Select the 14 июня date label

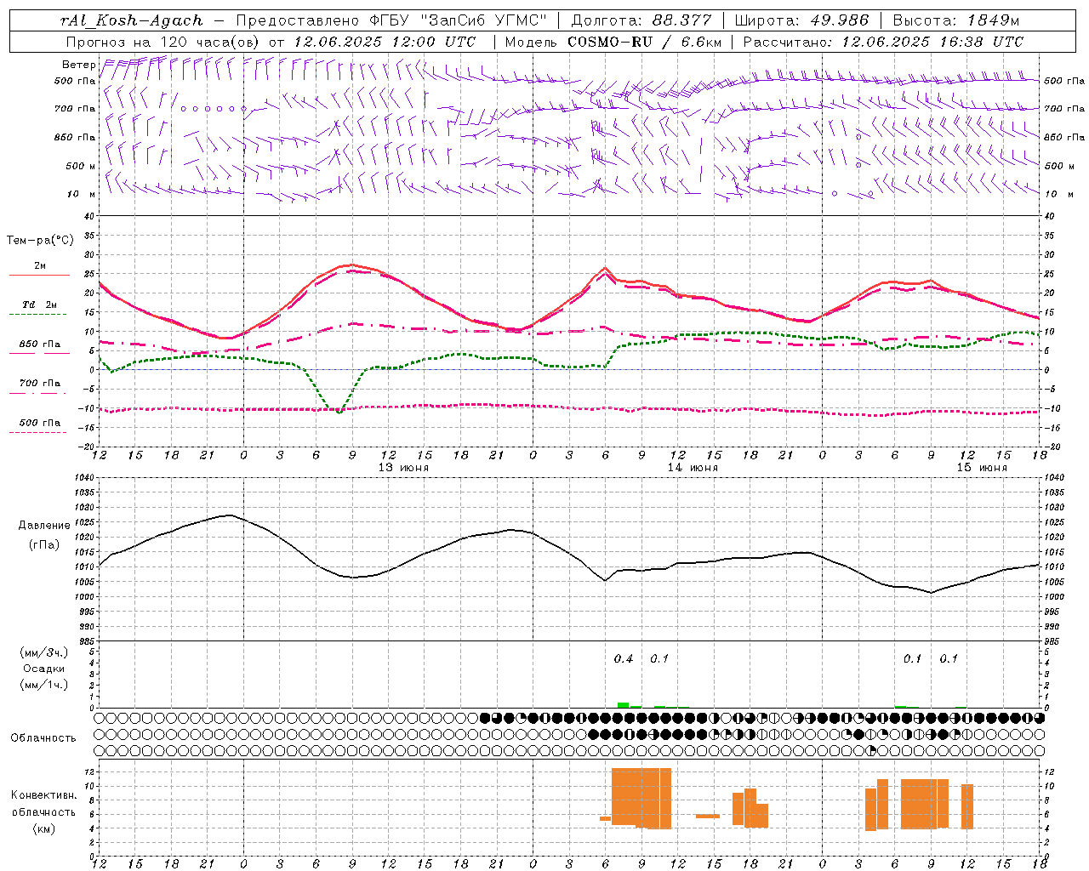(693, 468)
